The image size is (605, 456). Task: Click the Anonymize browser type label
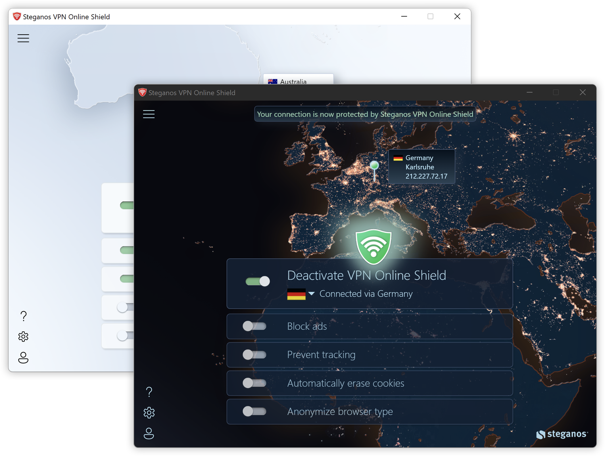coord(340,412)
